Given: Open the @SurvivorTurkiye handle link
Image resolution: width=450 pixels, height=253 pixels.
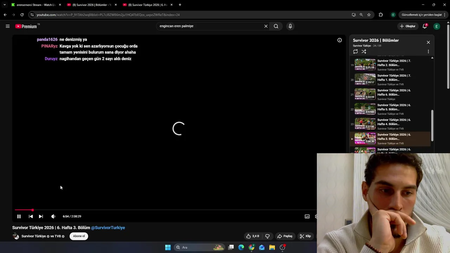Looking at the screenshot, I should pyautogui.click(x=108, y=228).
